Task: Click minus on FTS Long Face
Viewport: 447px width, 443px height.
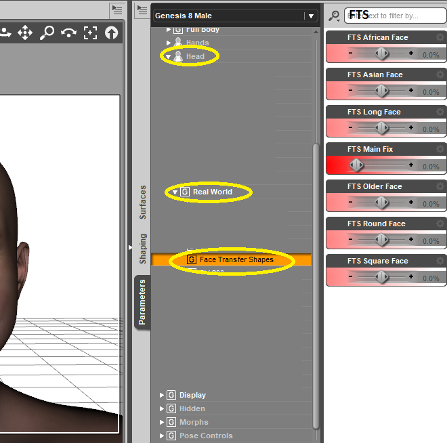Action: coord(350,128)
